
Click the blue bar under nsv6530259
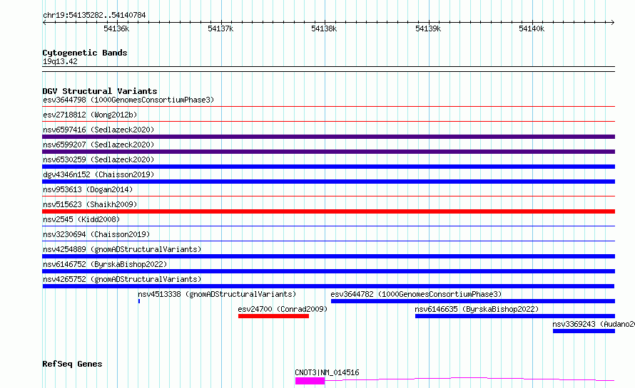(x=328, y=167)
